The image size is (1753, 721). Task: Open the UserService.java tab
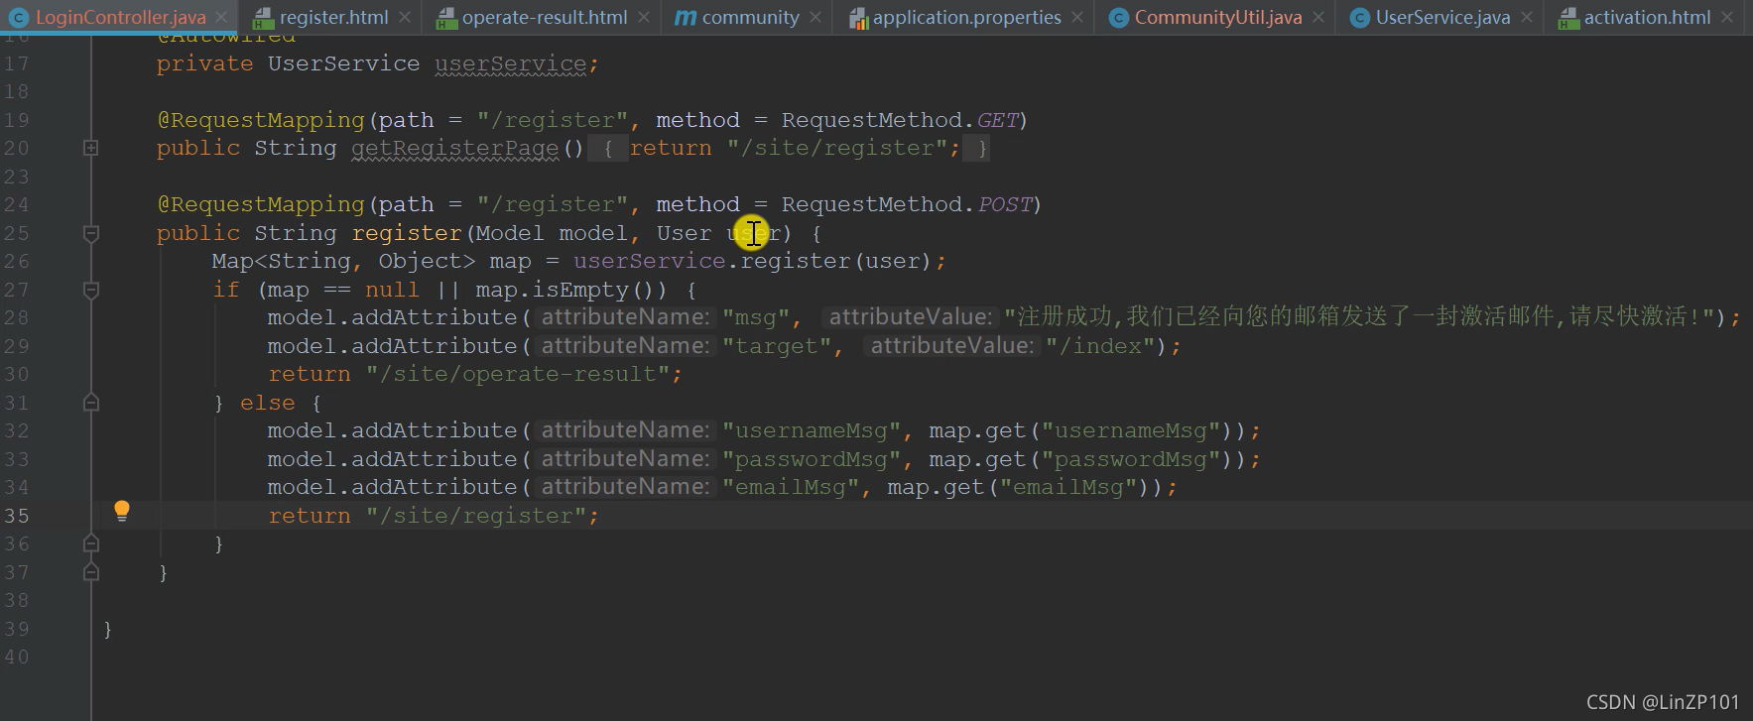coord(1442,17)
